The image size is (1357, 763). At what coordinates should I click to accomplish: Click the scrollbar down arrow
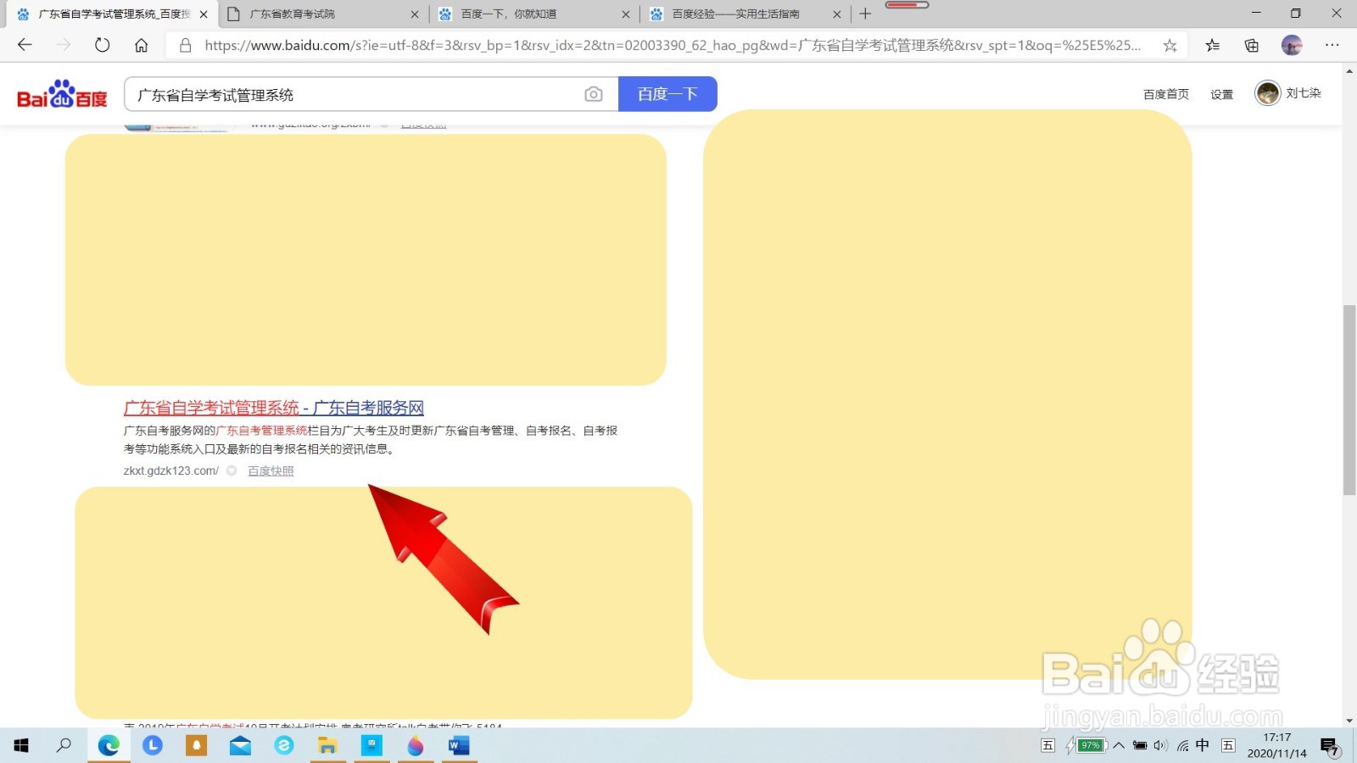pos(1349,721)
